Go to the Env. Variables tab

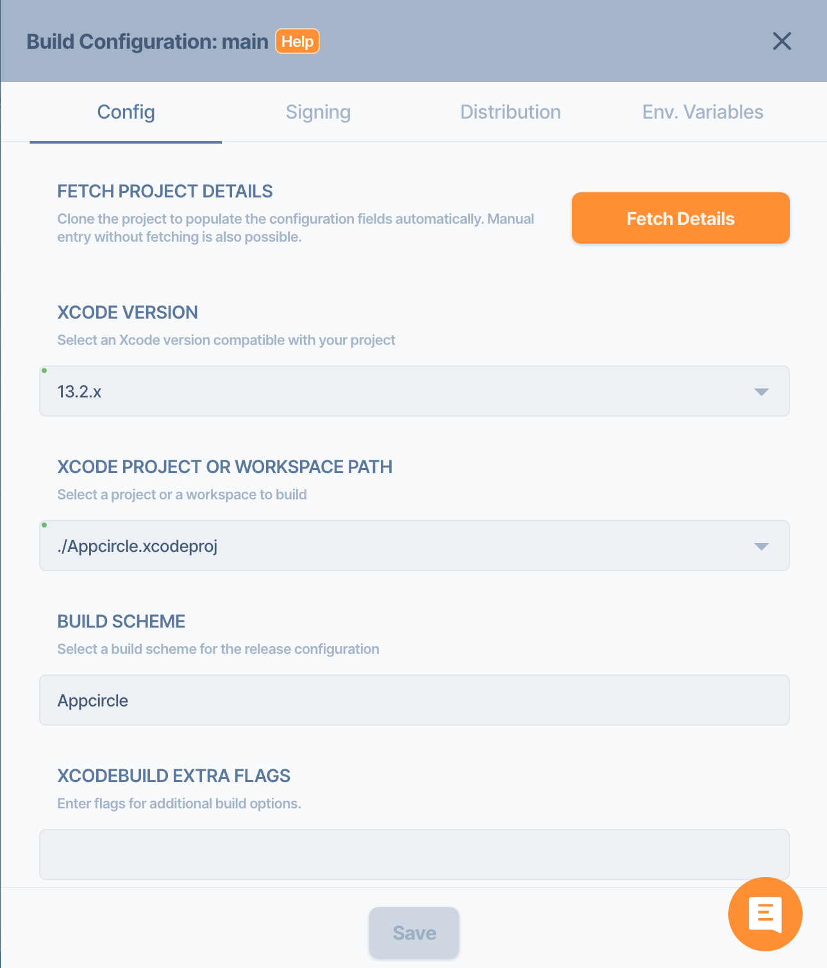point(703,112)
